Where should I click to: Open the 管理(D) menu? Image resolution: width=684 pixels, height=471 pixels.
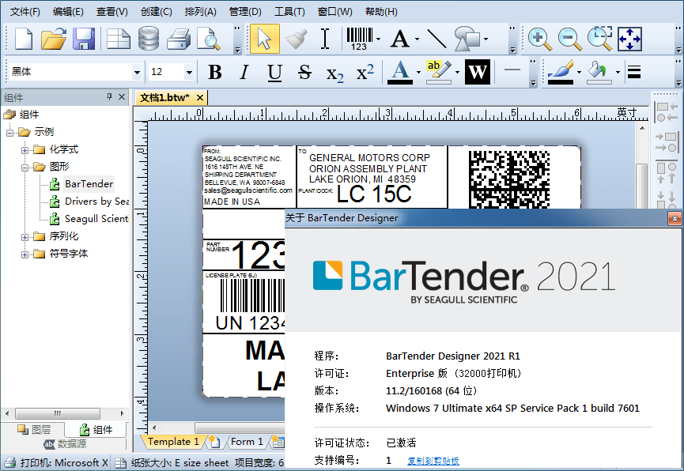click(x=245, y=12)
